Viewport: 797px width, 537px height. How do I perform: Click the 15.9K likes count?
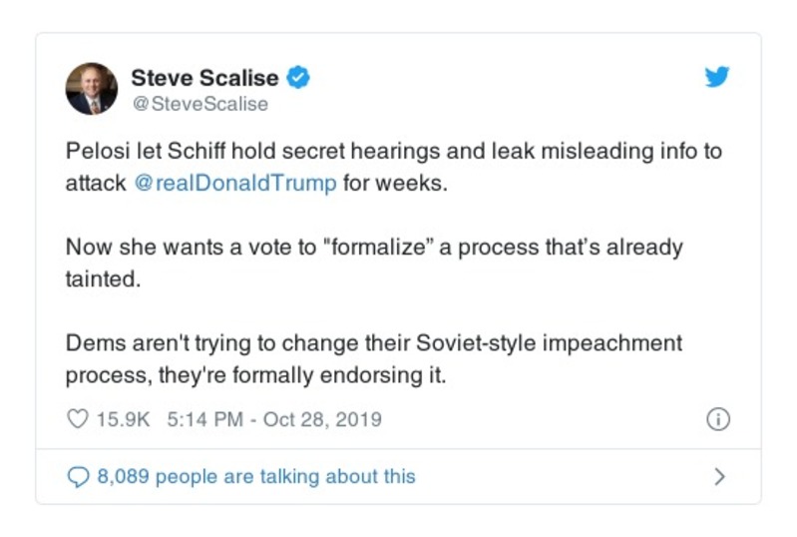tap(122, 419)
